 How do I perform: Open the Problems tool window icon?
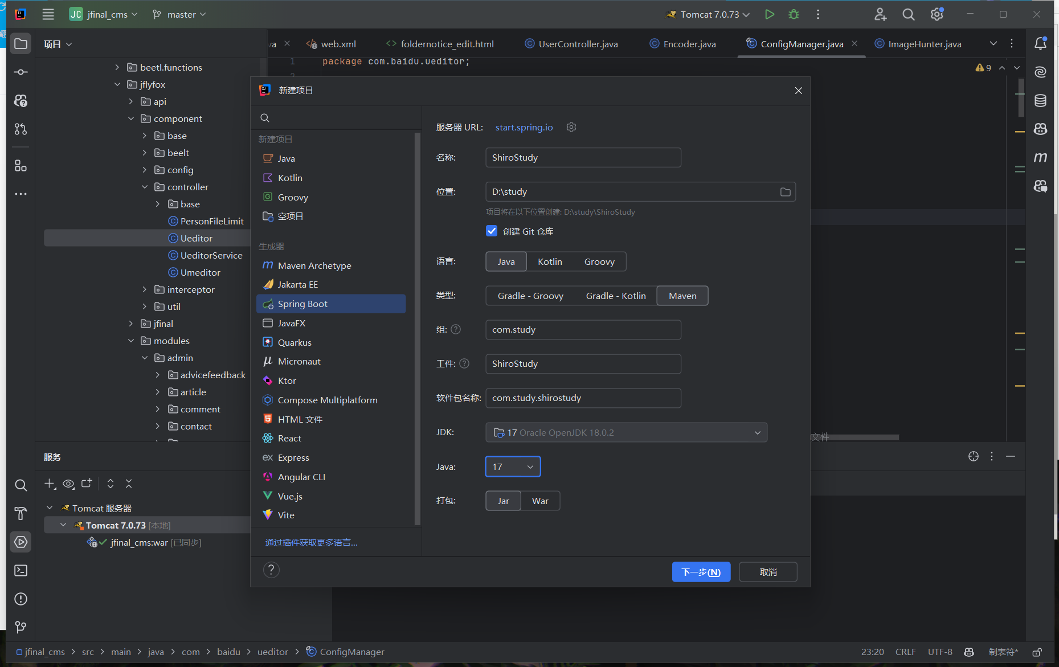(x=21, y=599)
